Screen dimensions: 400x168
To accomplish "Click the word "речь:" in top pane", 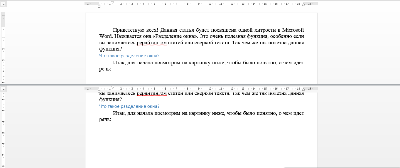I will pyautogui.click(x=105, y=69).
